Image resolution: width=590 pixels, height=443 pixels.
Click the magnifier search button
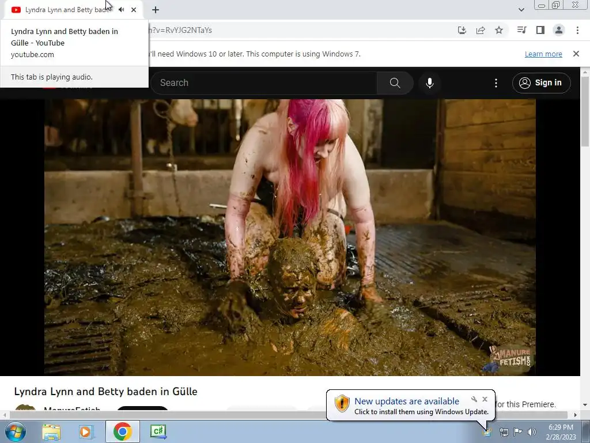395,83
